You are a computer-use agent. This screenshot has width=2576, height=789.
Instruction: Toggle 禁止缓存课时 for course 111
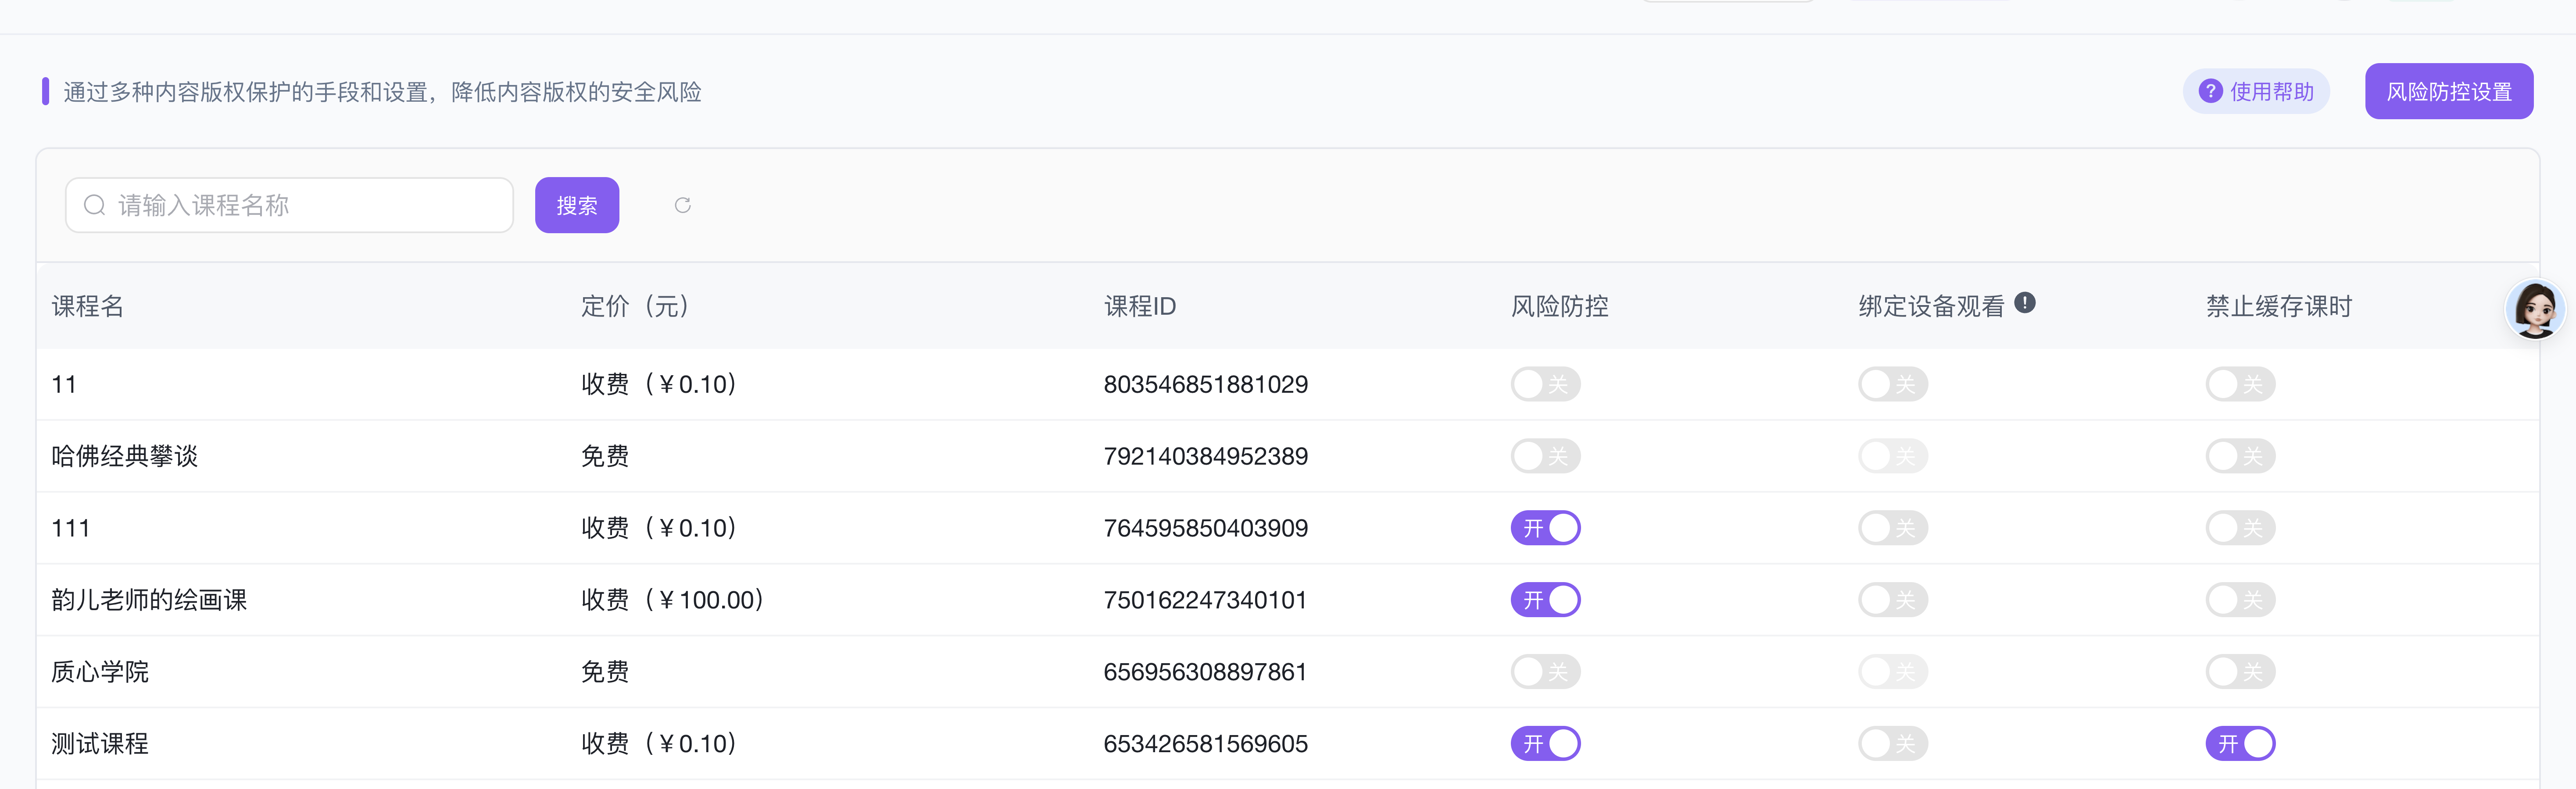point(2240,528)
